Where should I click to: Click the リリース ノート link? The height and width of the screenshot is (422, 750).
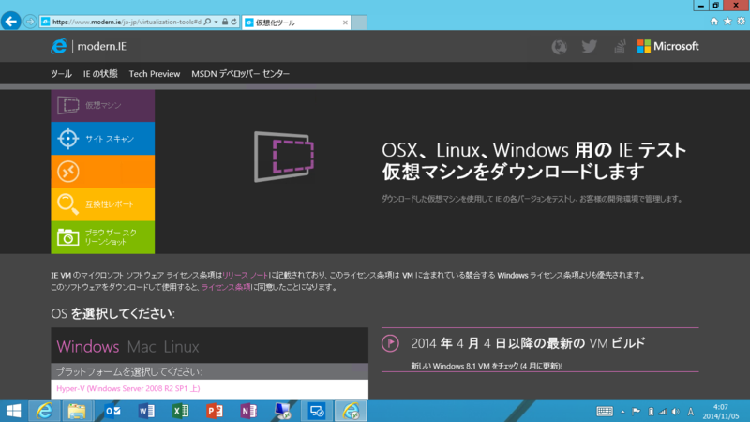point(246,275)
